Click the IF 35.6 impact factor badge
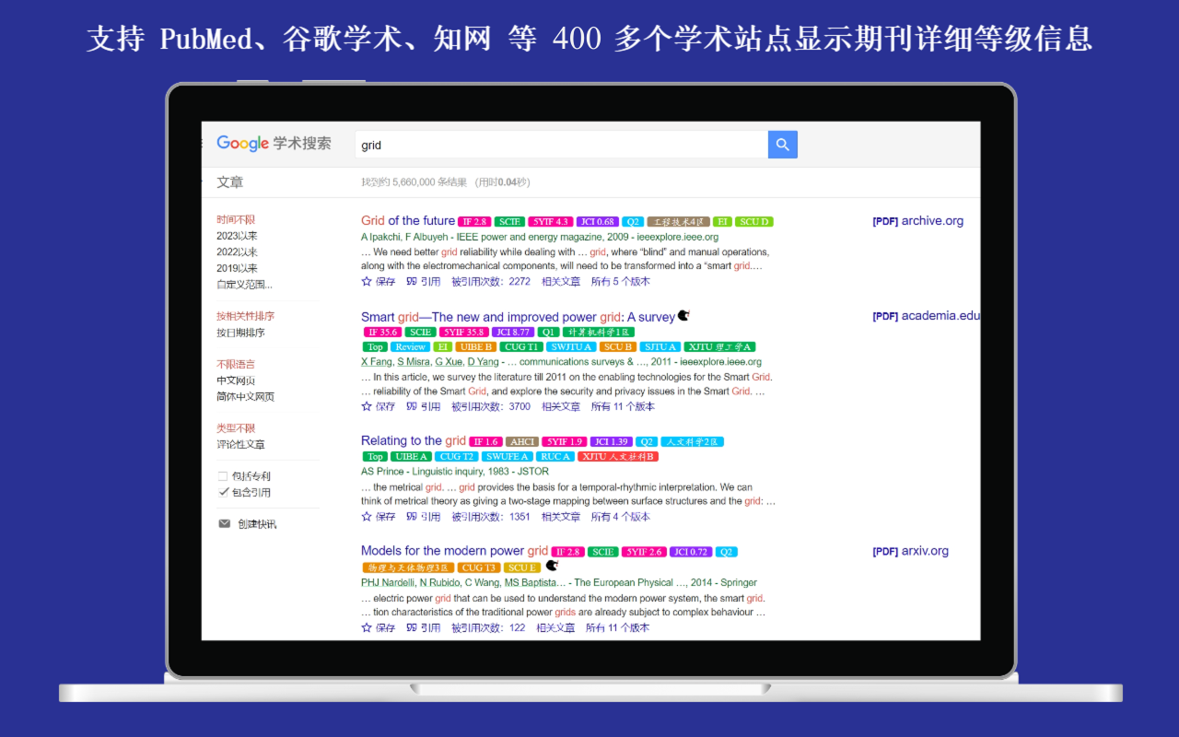 (x=381, y=332)
